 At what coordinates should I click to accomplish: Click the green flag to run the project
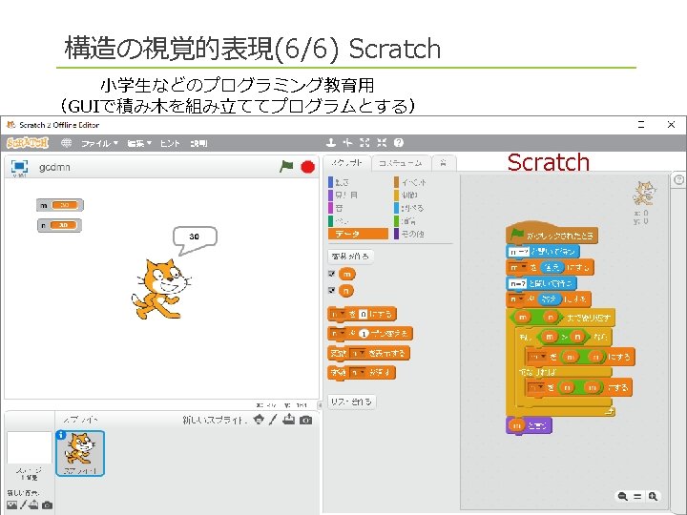click(286, 166)
